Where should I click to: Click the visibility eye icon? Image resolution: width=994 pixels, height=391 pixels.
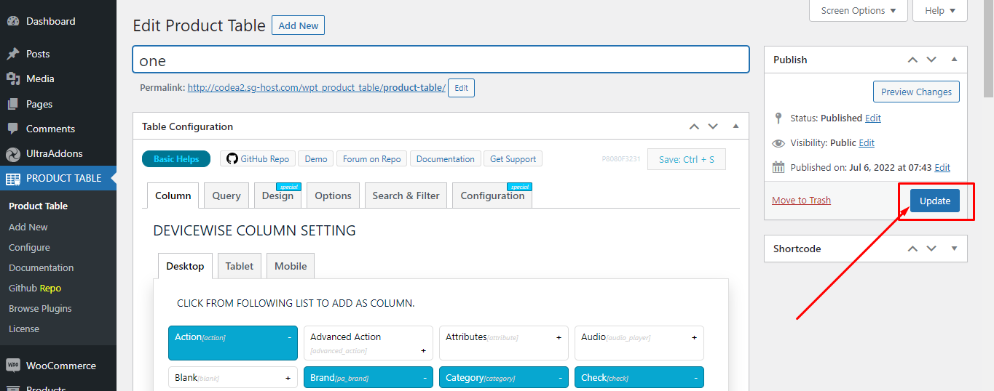pos(778,143)
